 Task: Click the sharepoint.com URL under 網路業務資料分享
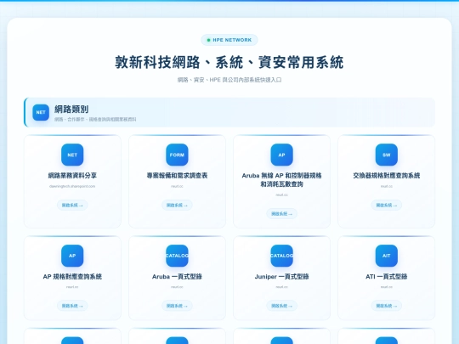tap(72, 186)
